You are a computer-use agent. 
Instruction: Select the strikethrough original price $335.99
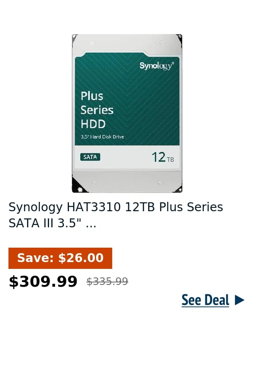pyautogui.click(x=107, y=281)
